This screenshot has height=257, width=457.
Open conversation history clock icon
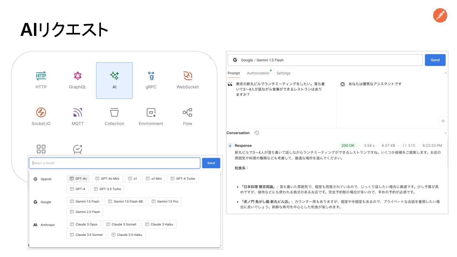pyautogui.click(x=257, y=133)
